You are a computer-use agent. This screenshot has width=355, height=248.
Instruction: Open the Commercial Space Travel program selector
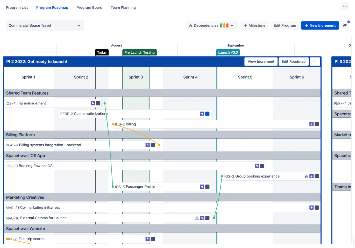45,25
